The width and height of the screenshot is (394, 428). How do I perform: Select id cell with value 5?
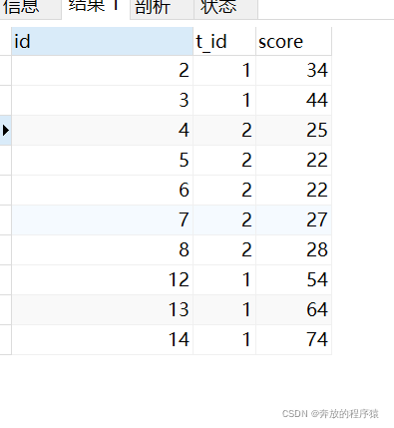[102, 160]
